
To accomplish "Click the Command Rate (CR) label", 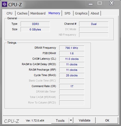I will (x=44, y=86).
